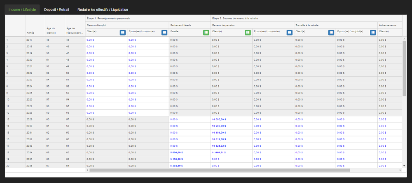Screen dimensions: 412x183
Task: Select row number 1 cell
Action: [15, 40]
